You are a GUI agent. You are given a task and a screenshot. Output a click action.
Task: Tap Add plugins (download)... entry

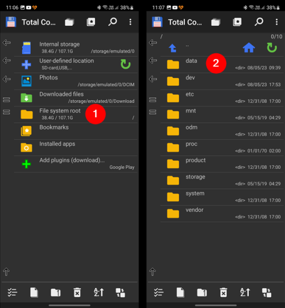(76, 164)
